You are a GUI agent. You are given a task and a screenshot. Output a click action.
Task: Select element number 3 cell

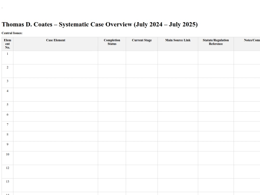coord(7,83)
